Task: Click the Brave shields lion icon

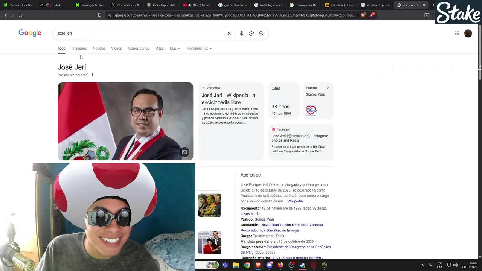Action: [x=363, y=15]
